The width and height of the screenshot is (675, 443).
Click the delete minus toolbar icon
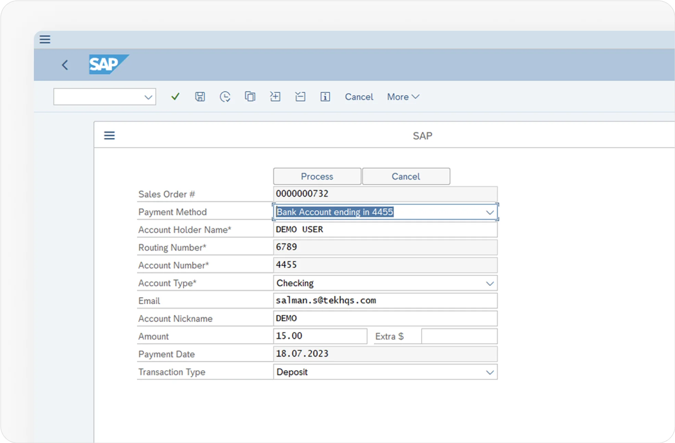300,97
